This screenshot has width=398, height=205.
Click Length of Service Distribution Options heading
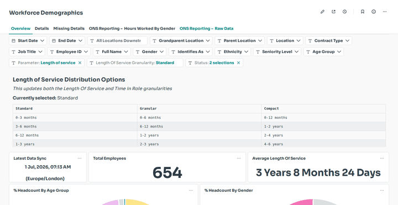tap(69, 80)
